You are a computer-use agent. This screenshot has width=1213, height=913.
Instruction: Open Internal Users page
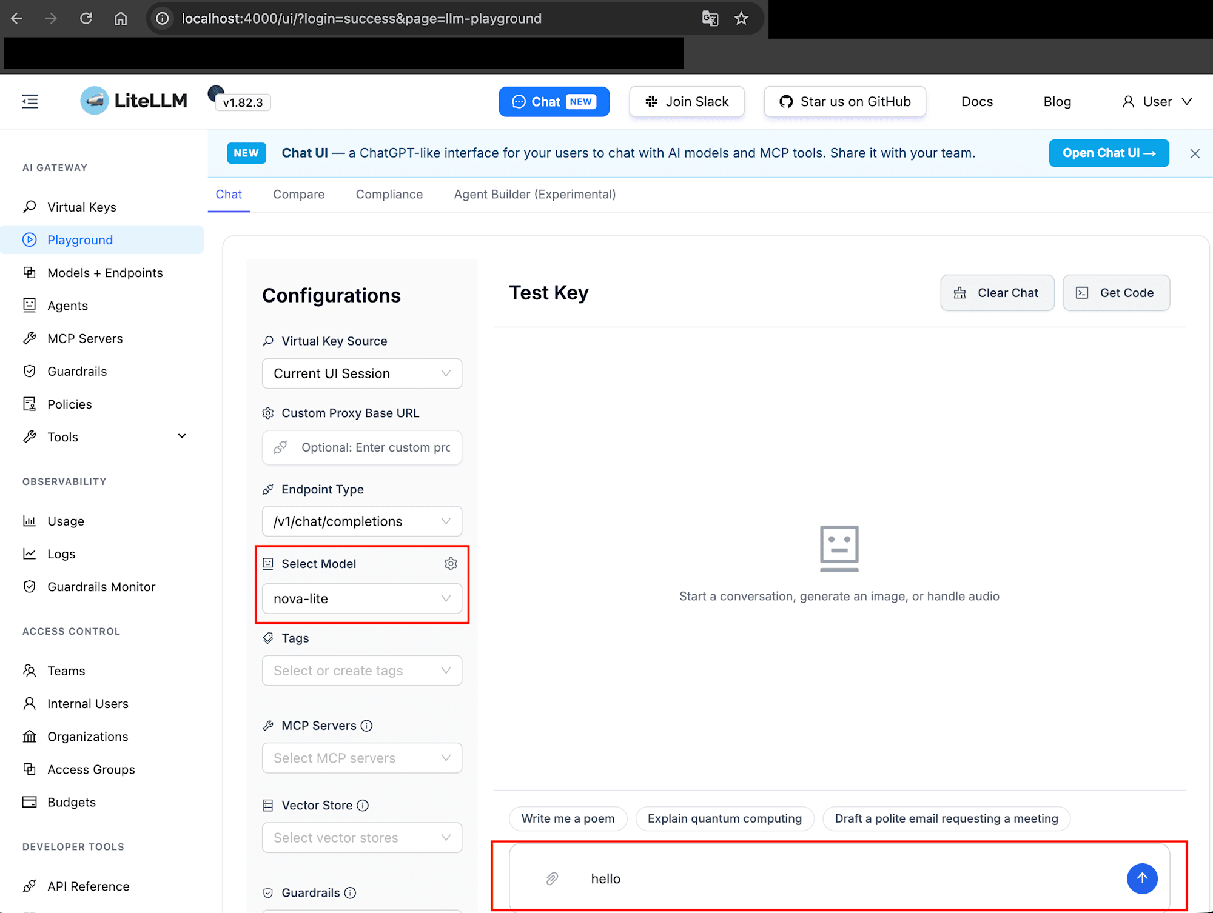point(102,703)
